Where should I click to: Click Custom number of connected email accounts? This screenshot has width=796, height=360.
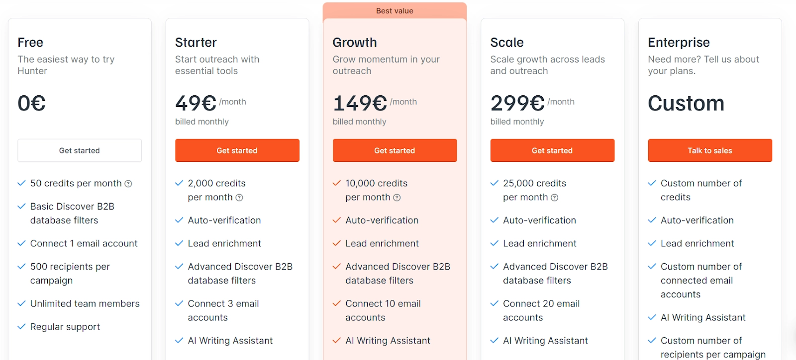tap(701, 281)
